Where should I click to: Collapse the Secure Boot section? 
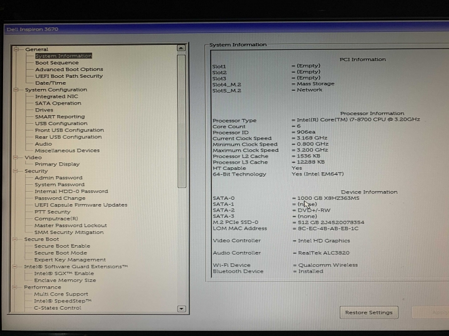tap(15, 239)
